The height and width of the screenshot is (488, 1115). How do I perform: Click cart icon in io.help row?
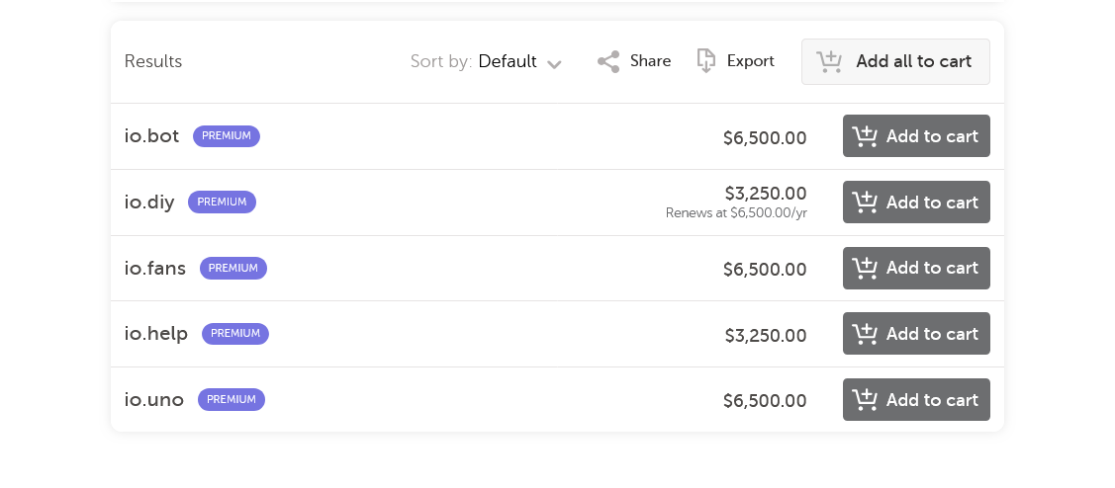pos(866,334)
